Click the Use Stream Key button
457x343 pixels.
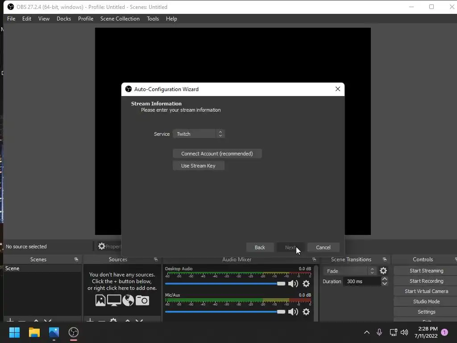198,166
